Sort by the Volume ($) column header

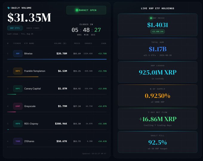[x=60, y=43]
